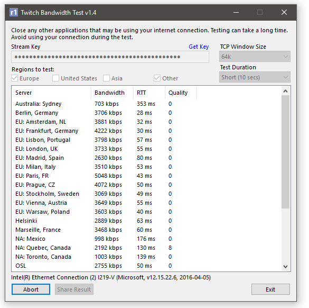Select the EU: Vienna, Austria row
This screenshot has height=308, width=309.
click(104, 203)
